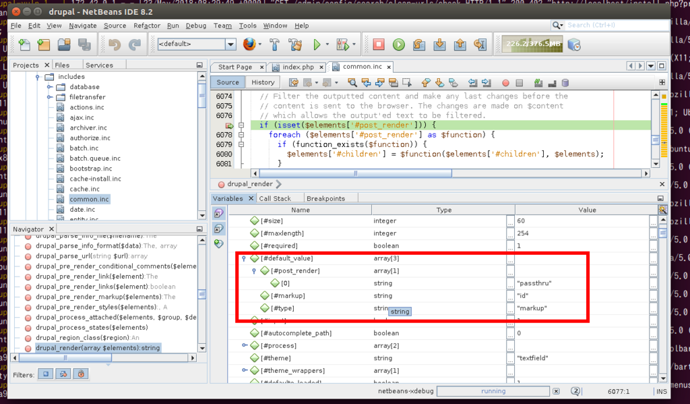Select the Firefox browser icon

click(x=249, y=44)
